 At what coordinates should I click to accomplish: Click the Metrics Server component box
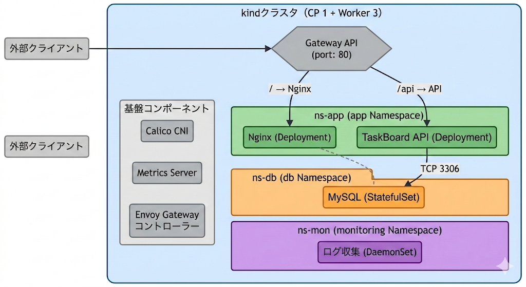coord(167,173)
